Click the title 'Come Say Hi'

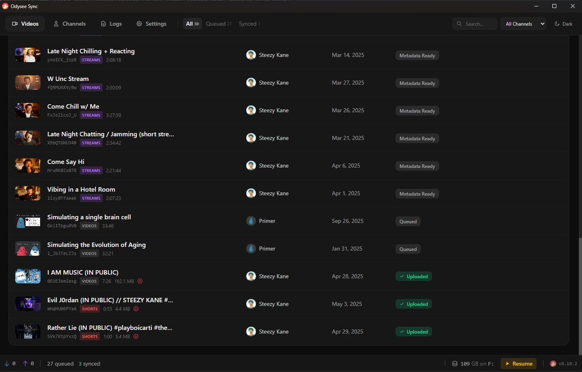[65, 162]
